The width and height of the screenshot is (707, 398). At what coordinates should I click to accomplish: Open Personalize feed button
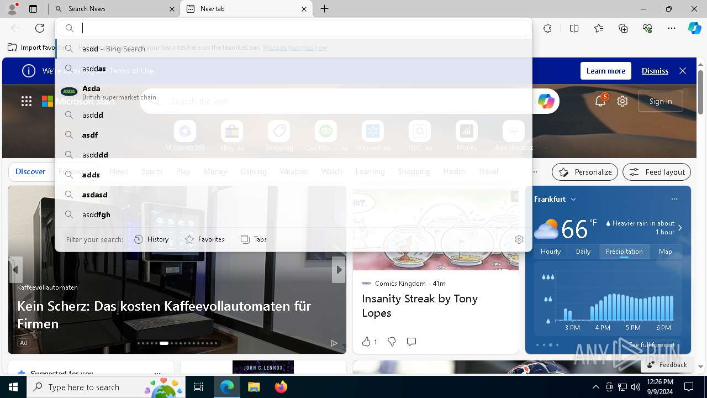tap(585, 172)
